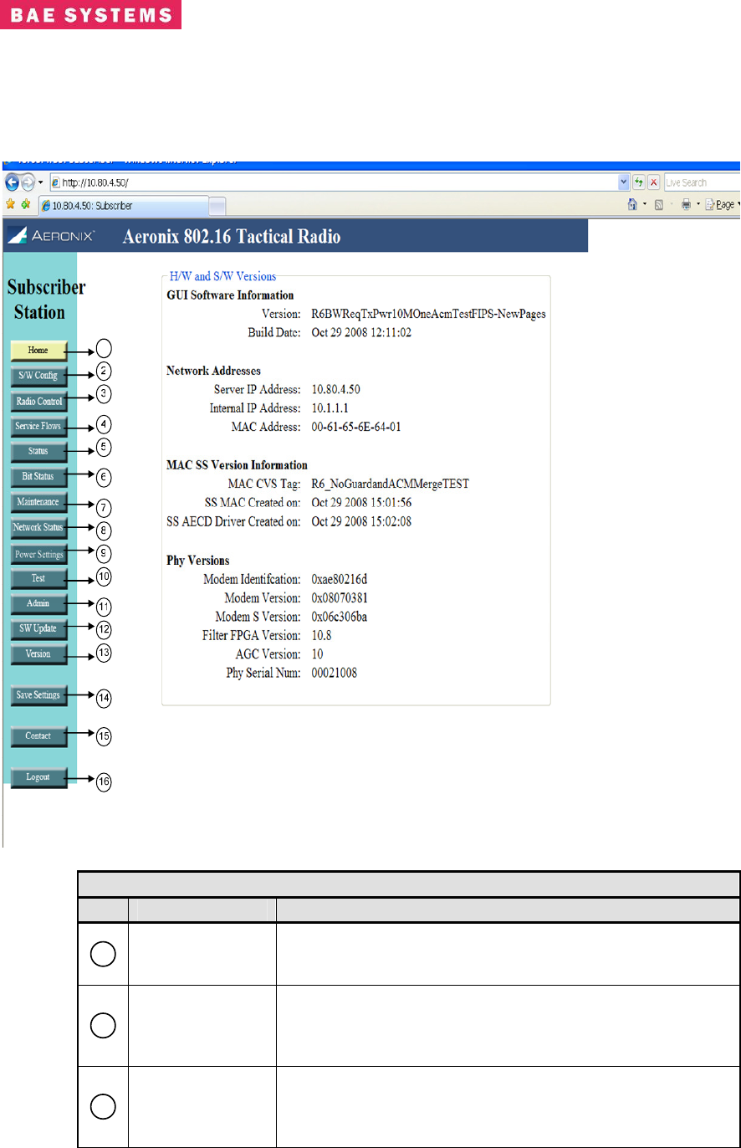Open the S/W Config page
This screenshot has height=1148, width=741.
click(x=38, y=376)
